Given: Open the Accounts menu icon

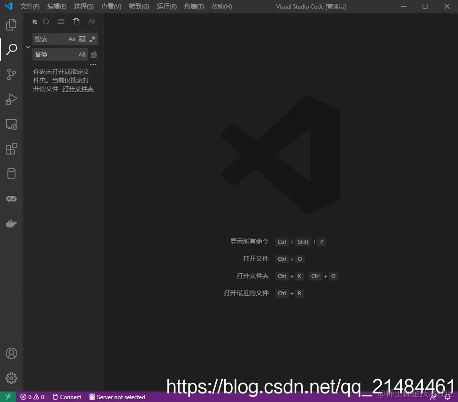Looking at the screenshot, I should pyautogui.click(x=11, y=353).
